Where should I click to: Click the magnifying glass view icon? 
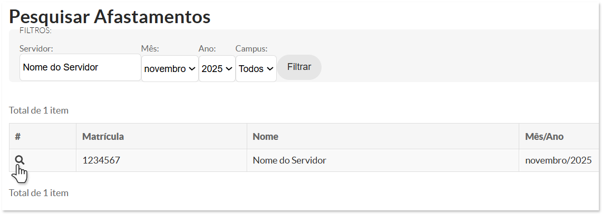pyautogui.click(x=20, y=160)
